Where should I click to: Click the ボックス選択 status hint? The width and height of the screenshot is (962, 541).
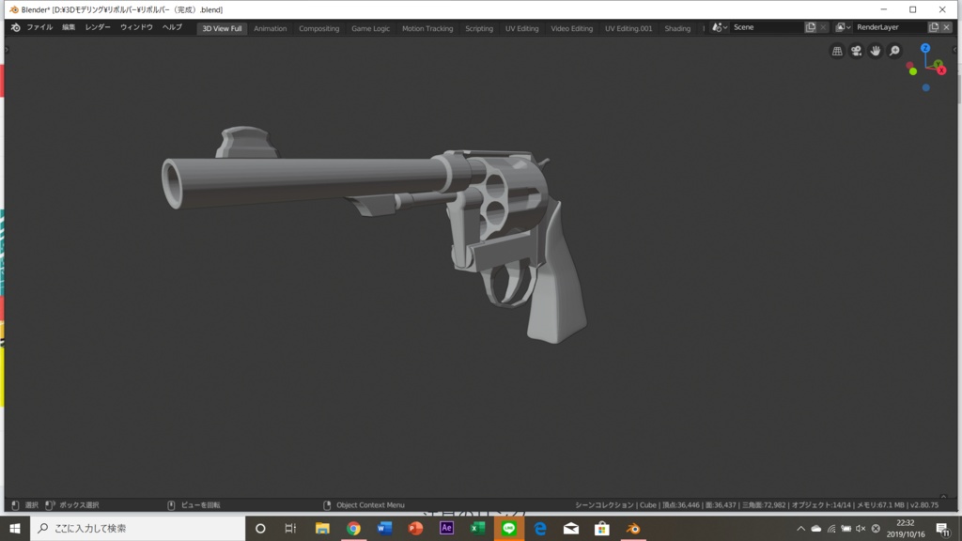79,505
